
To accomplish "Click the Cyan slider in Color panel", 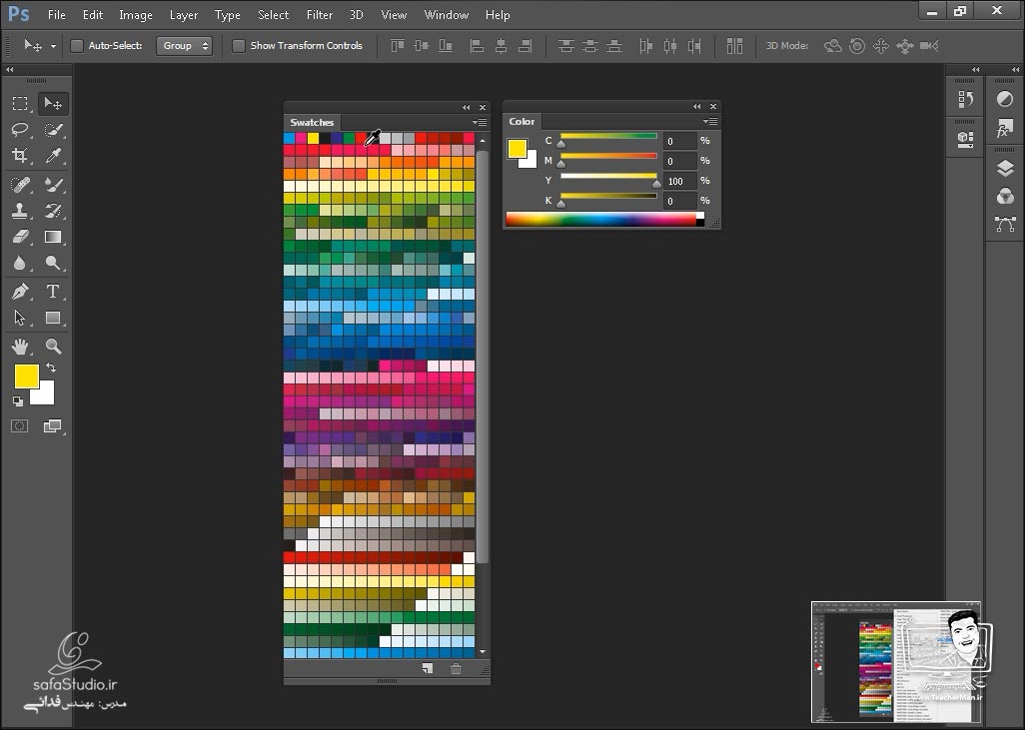I will 608,137.
